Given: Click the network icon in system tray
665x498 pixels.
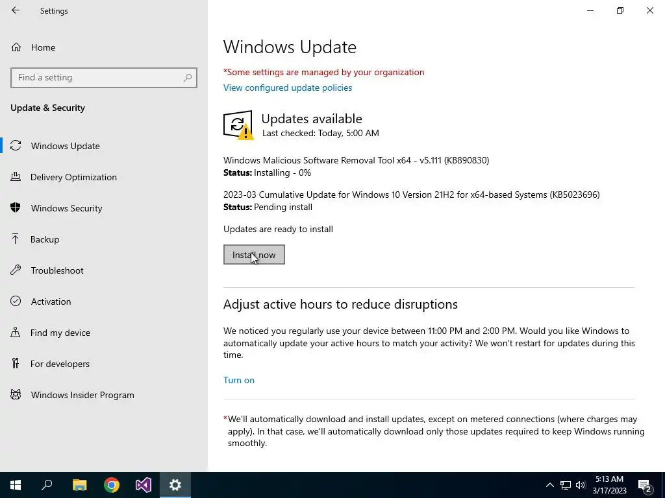Looking at the screenshot, I should point(566,485).
